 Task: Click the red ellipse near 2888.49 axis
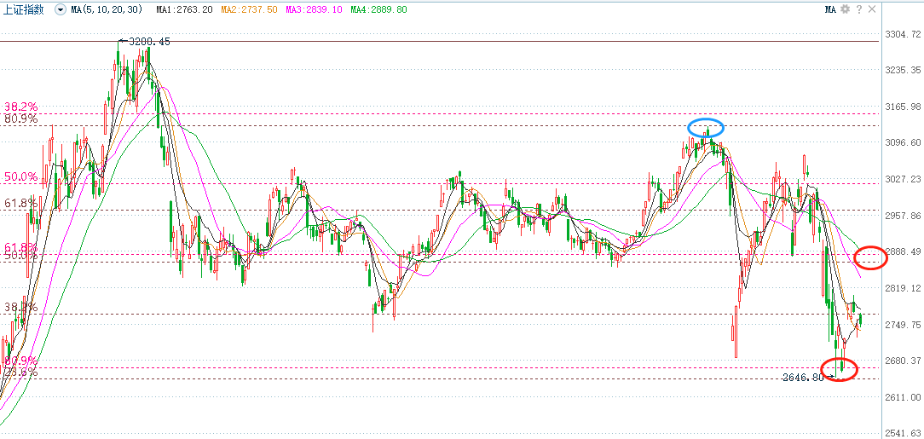pyautogui.click(x=871, y=257)
